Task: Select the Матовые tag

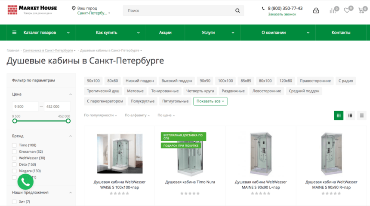Action: coord(135,91)
